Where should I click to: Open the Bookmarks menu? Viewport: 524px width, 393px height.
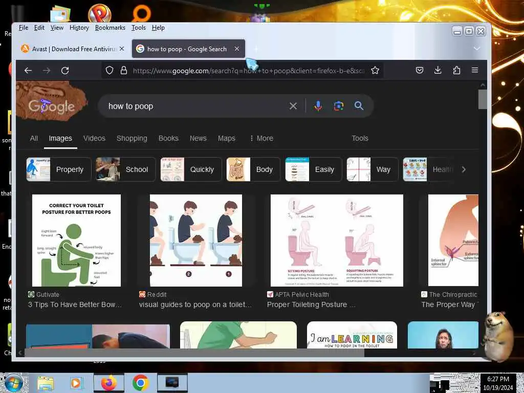(110, 28)
